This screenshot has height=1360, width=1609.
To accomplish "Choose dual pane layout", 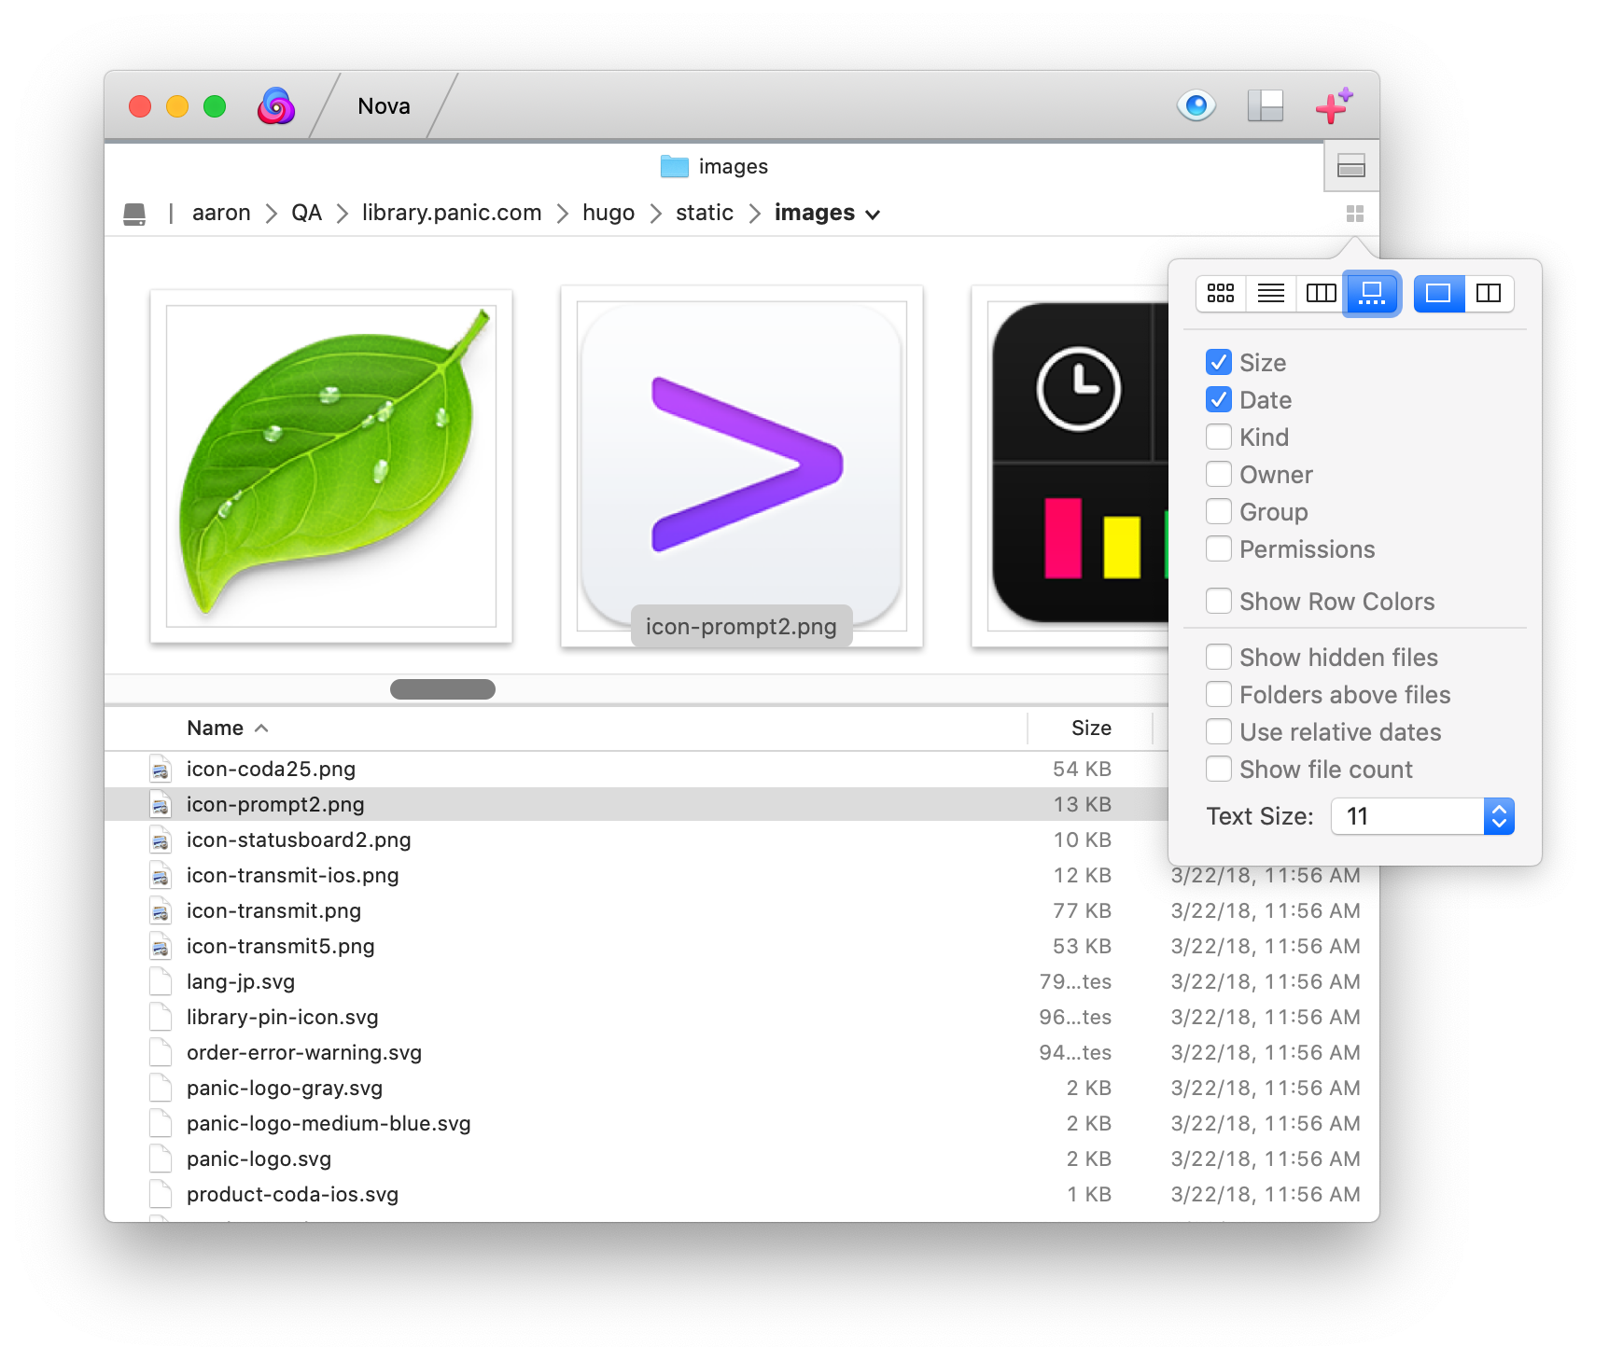I will coord(1489,294).
